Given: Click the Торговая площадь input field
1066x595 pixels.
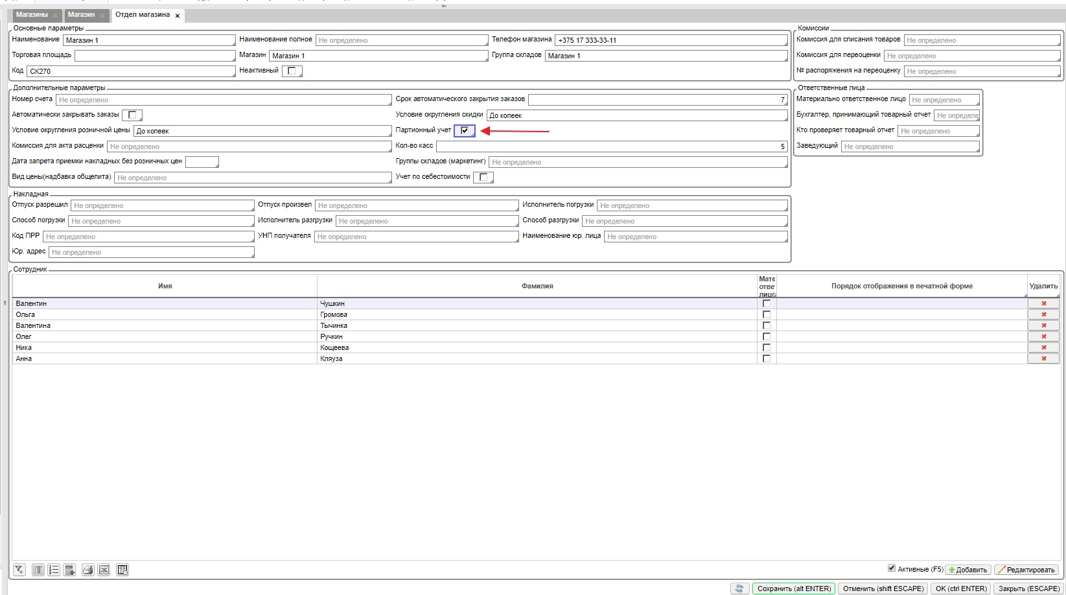Looking at the screenshot, I should pos(154,56).
